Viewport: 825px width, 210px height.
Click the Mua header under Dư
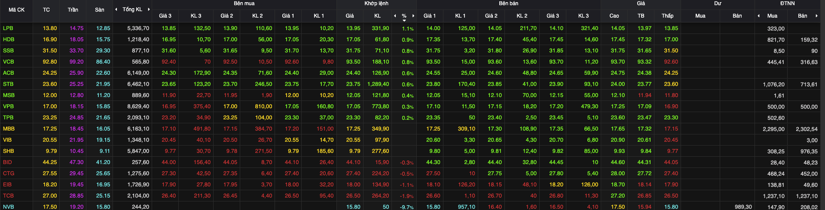[700, 16]
